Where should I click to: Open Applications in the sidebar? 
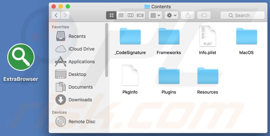82,62
